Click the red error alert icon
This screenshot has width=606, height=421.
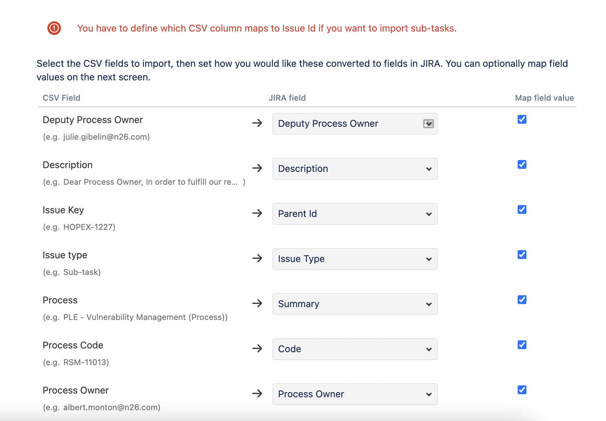pos(54,28)
